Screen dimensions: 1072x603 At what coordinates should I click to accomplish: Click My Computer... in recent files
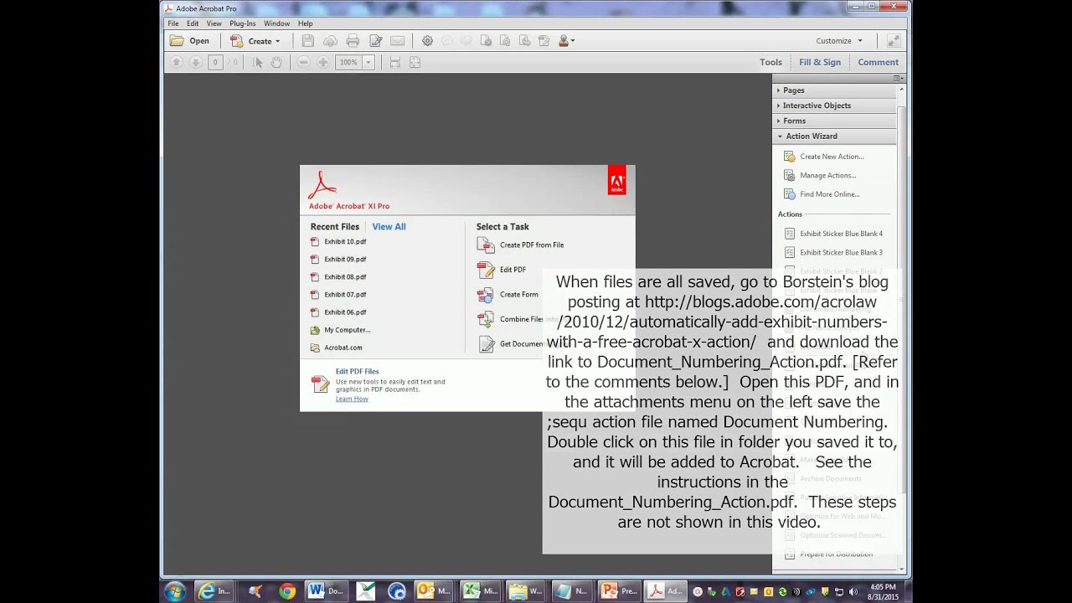pyautogui.click(x=347, y=330)
